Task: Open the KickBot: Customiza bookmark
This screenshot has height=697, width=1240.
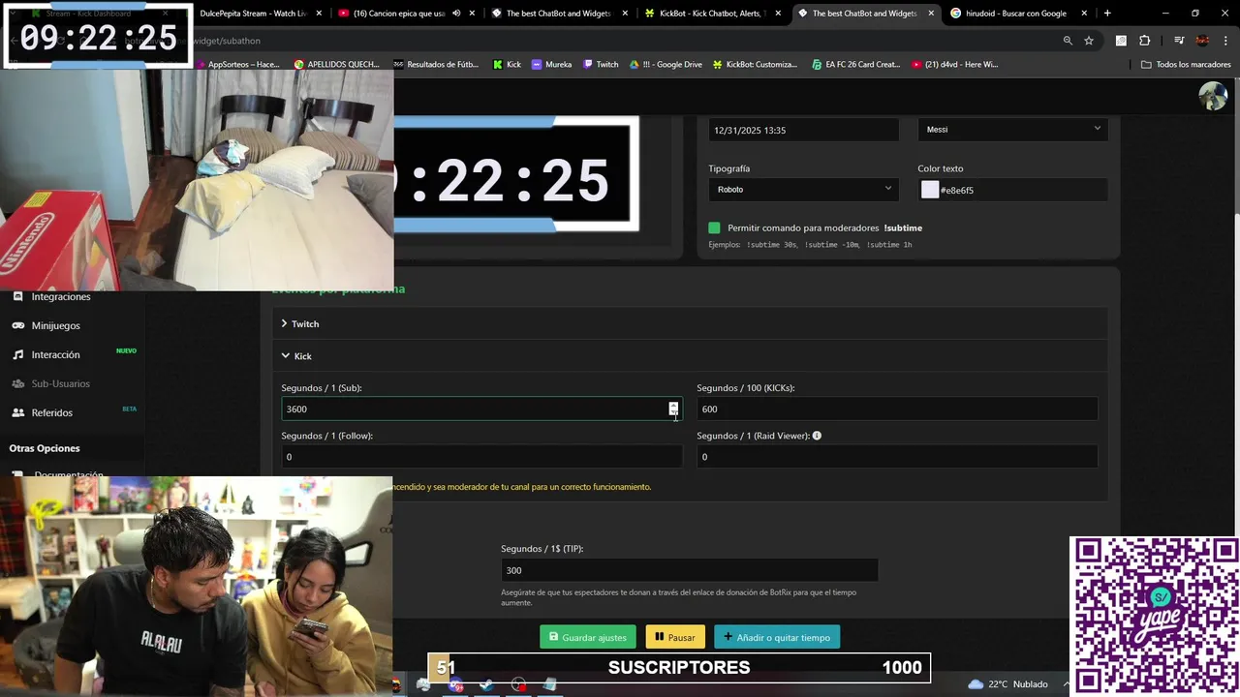Action: 755,64
